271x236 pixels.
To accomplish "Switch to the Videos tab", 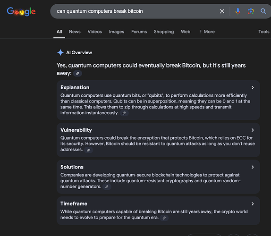I will (95, 32).
